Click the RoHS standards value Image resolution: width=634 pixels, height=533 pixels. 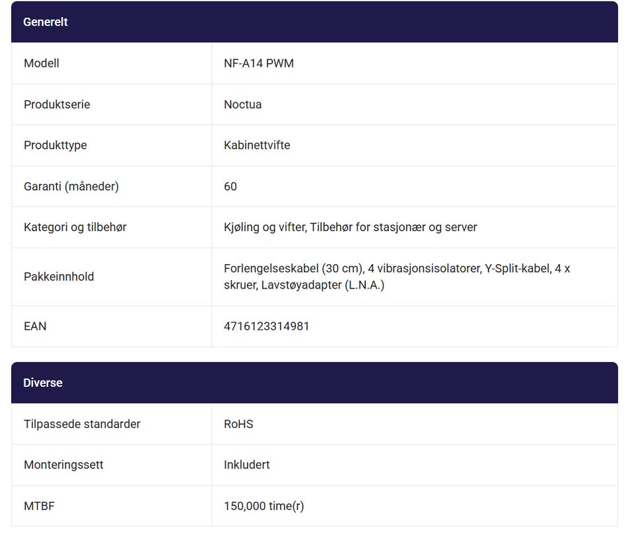click(238, 424)
